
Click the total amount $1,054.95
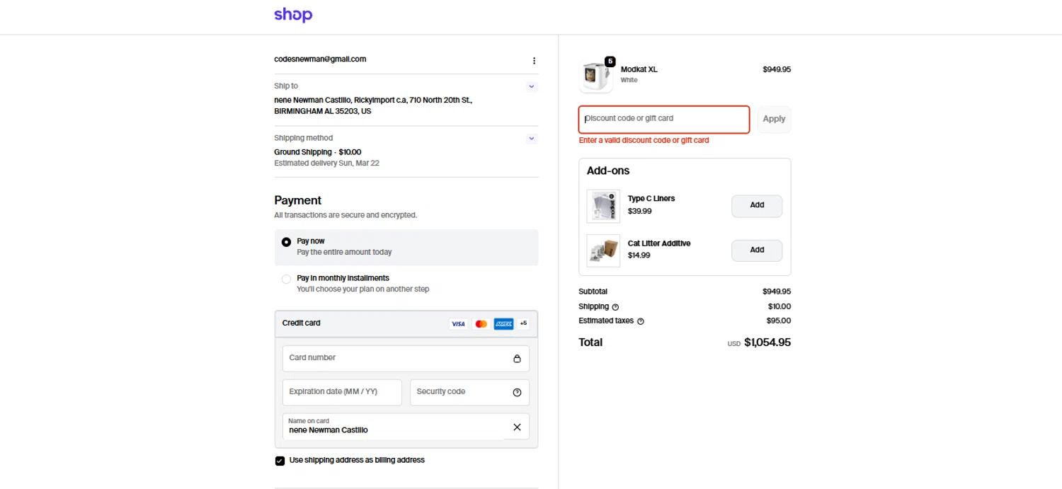click(767, 343)
